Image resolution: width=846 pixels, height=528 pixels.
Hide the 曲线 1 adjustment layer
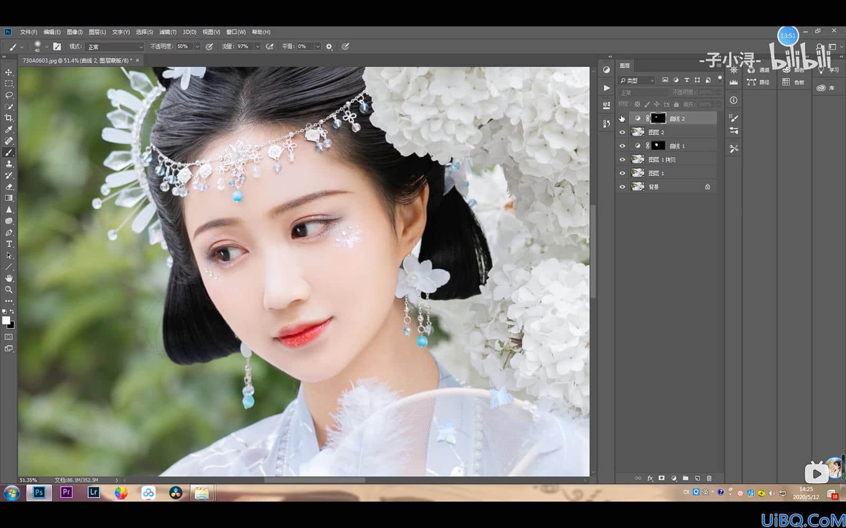coord(622,146)
